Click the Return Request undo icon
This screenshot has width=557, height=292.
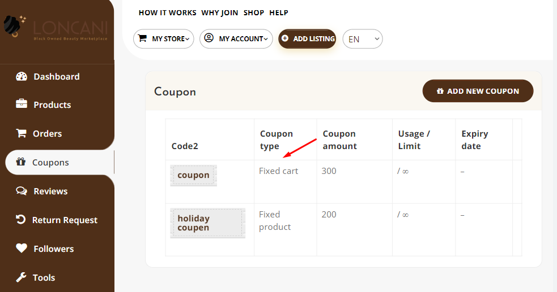(x=21, y=220)
